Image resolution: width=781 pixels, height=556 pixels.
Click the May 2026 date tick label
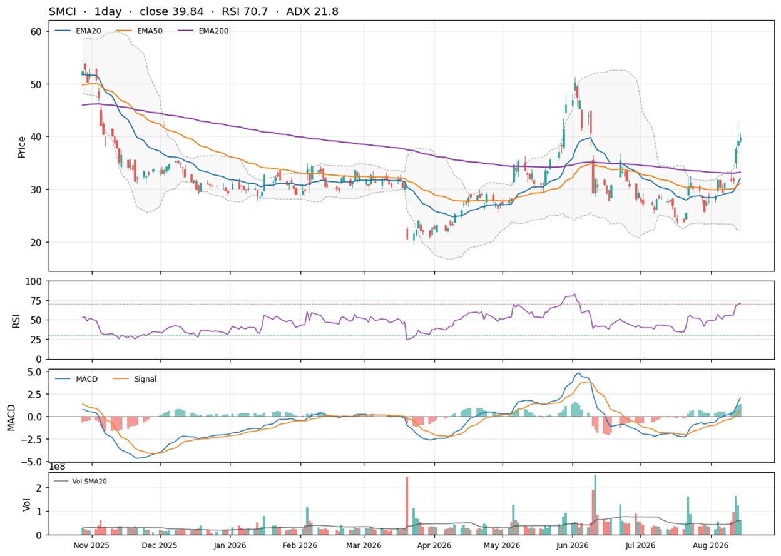pos(503,545)
